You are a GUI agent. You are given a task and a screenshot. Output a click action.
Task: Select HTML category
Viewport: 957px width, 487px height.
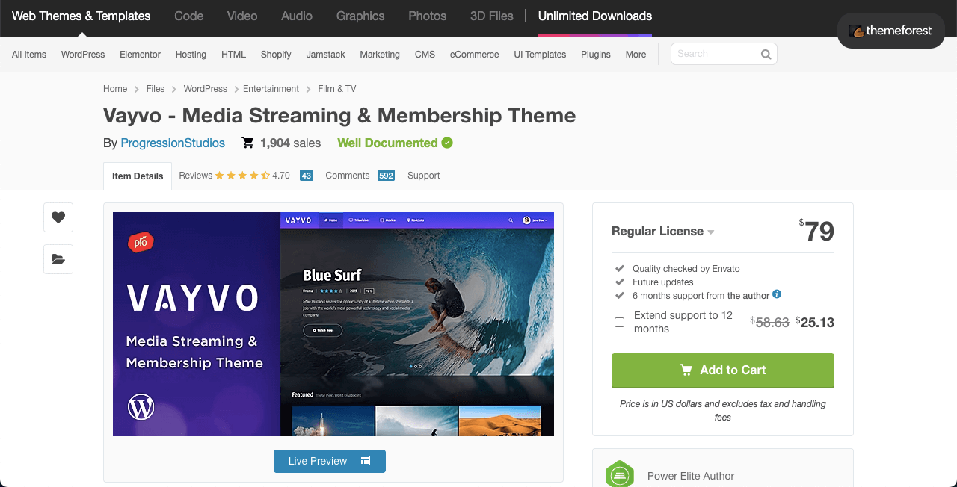coord(233,55)
